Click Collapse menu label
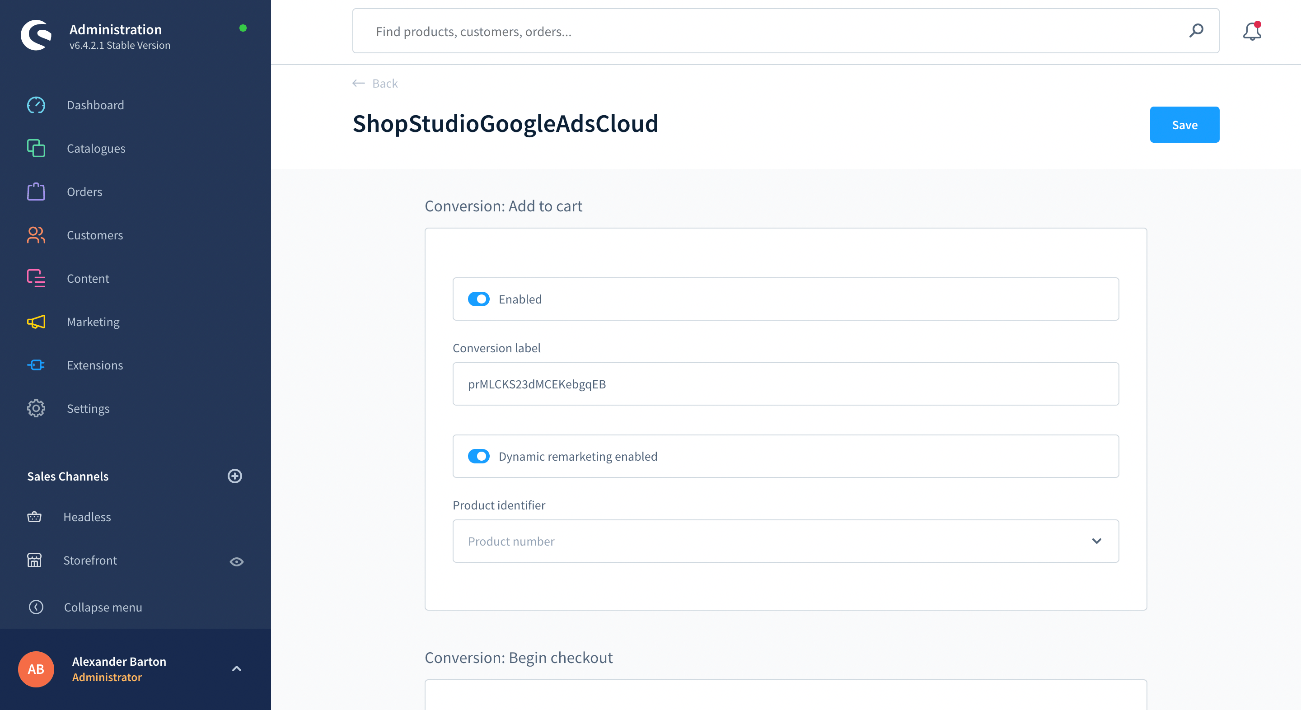 tap(103, 607)
